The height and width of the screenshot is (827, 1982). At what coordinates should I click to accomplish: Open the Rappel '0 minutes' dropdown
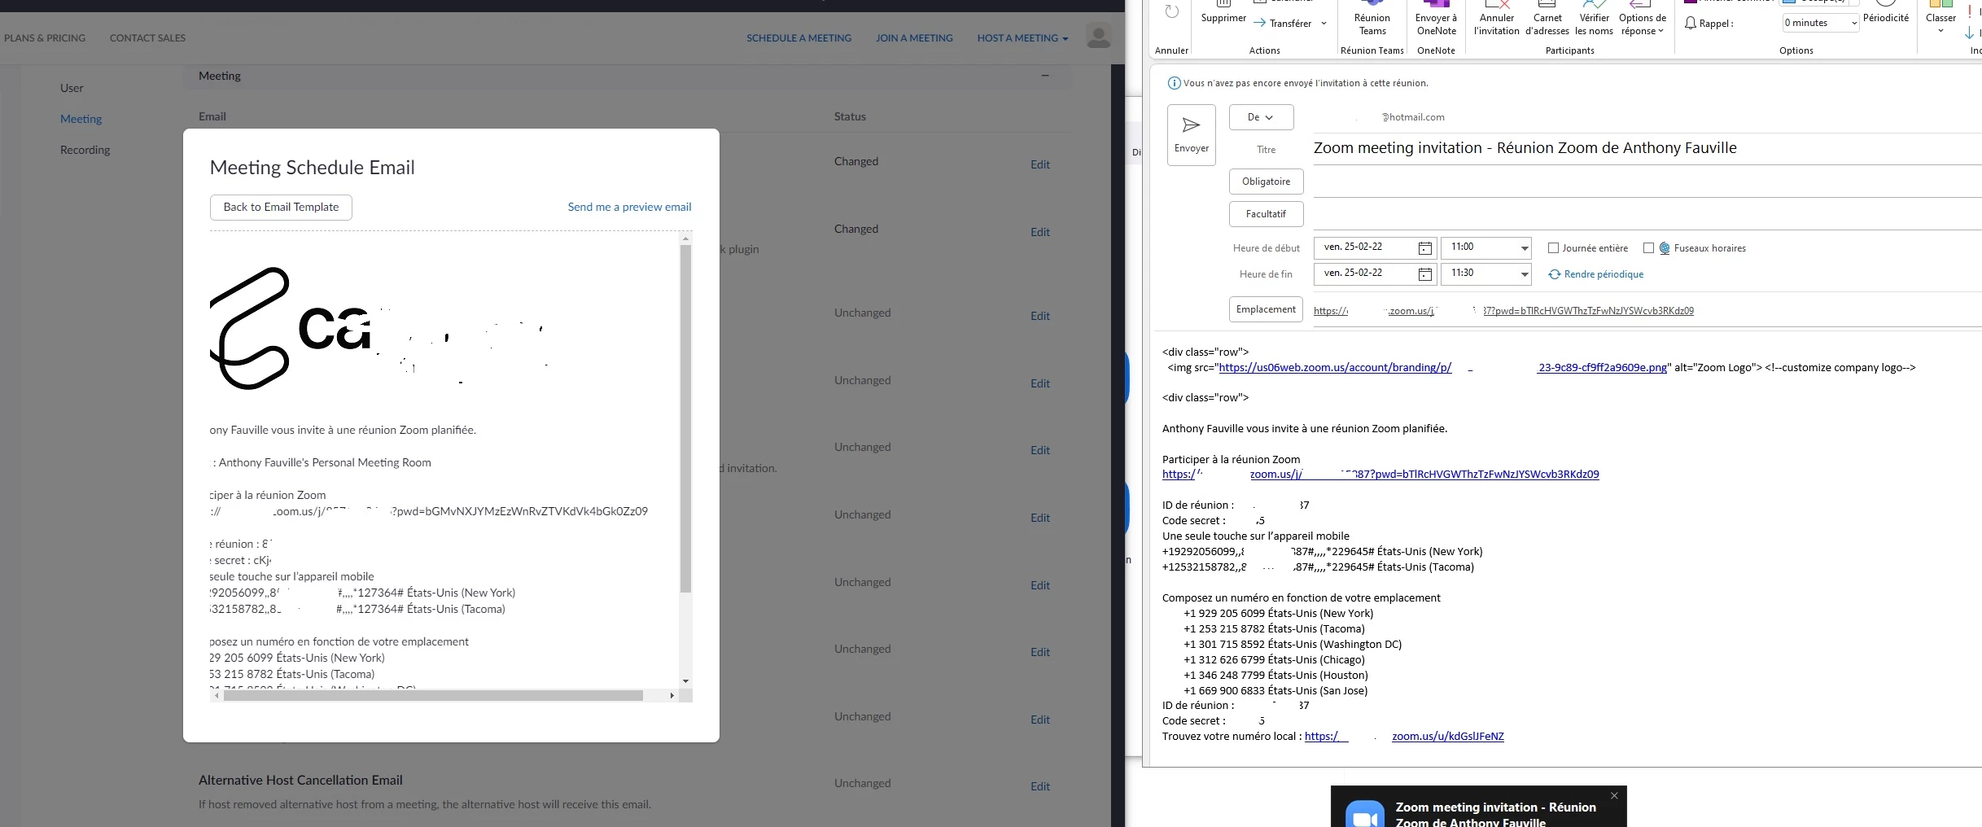click(x=1854, y=24)
